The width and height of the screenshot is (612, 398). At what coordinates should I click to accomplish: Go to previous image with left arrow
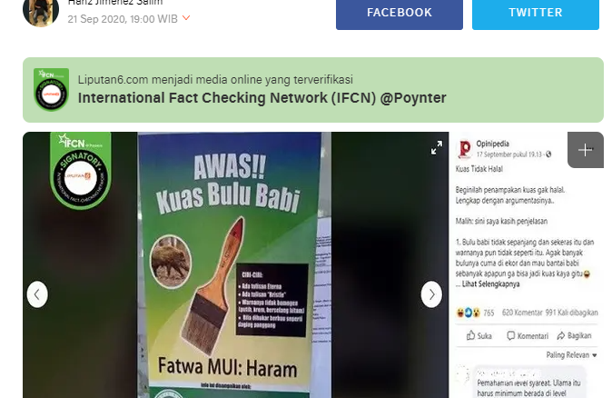[x=37, y=294]
